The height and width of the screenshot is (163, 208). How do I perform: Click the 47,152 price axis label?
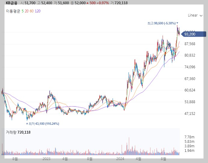(x=190, y=113)
